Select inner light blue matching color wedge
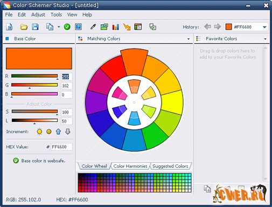 (134, 118)
